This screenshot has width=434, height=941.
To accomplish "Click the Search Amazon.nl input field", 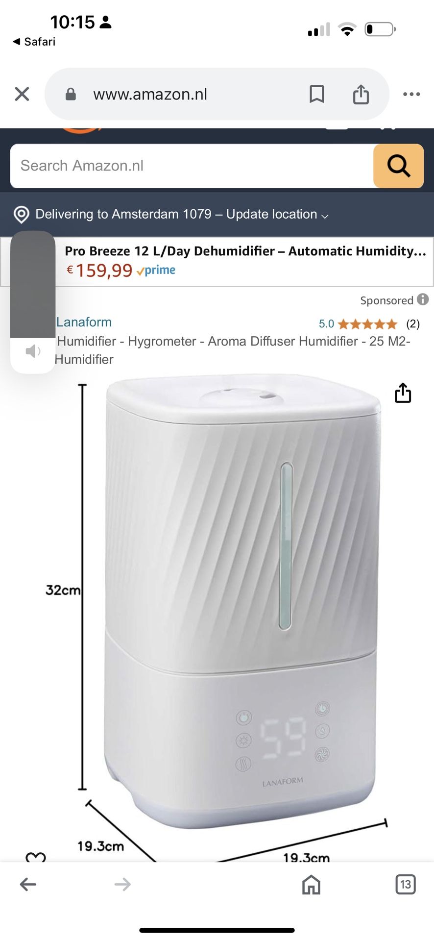I will tap(192, 166).
